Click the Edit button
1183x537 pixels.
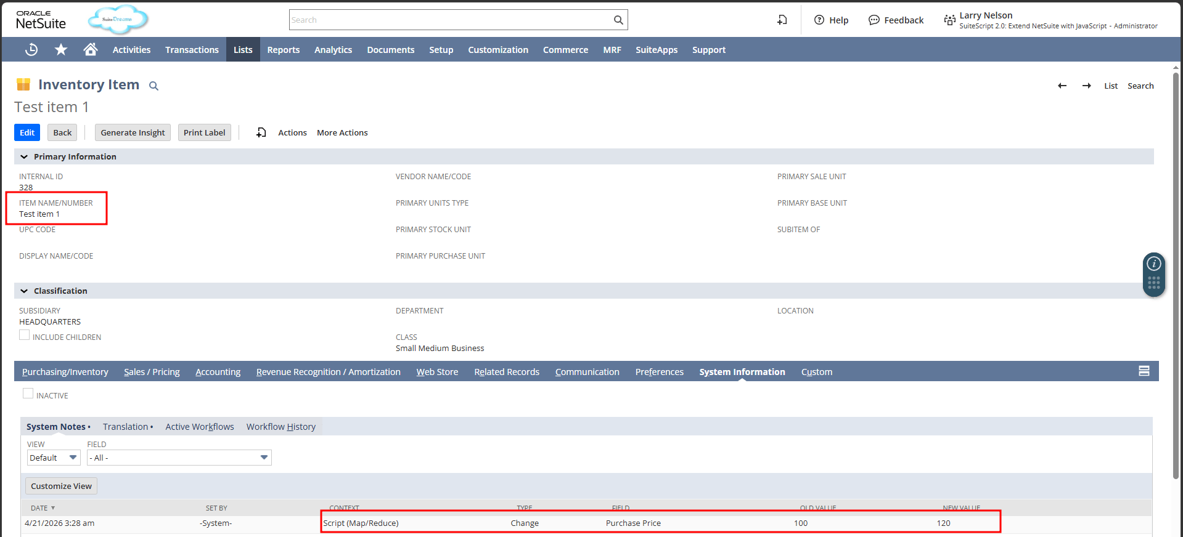point(27,132)
